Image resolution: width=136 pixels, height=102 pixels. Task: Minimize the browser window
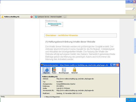[x=128, y=2]
